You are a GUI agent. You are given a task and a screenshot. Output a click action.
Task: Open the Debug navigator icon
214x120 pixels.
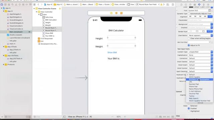(23, 4)
